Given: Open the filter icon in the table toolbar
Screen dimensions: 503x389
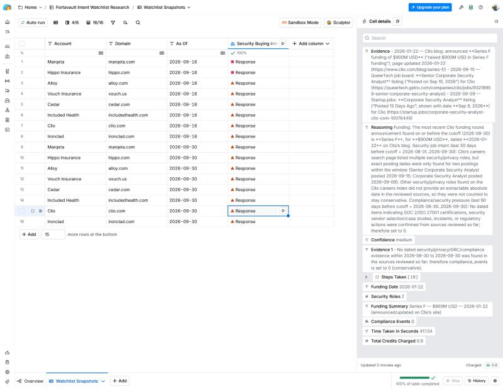Looking at the screenshot, I should pyautogui.click(x=113, y=23).
